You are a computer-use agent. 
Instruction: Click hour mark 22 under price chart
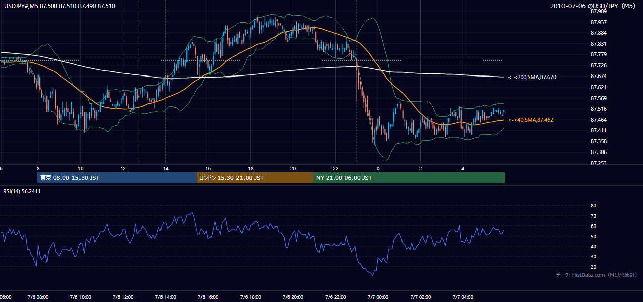(x=336, y=168)
